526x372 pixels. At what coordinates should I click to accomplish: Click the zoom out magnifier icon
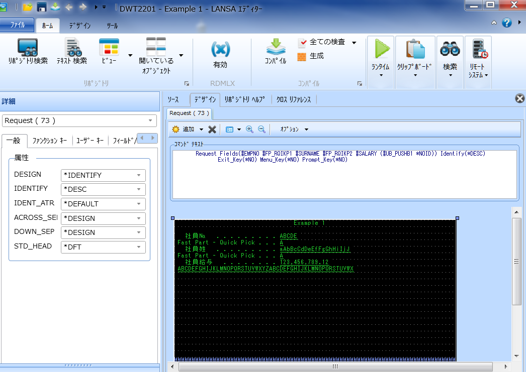[x=261, y=129]
